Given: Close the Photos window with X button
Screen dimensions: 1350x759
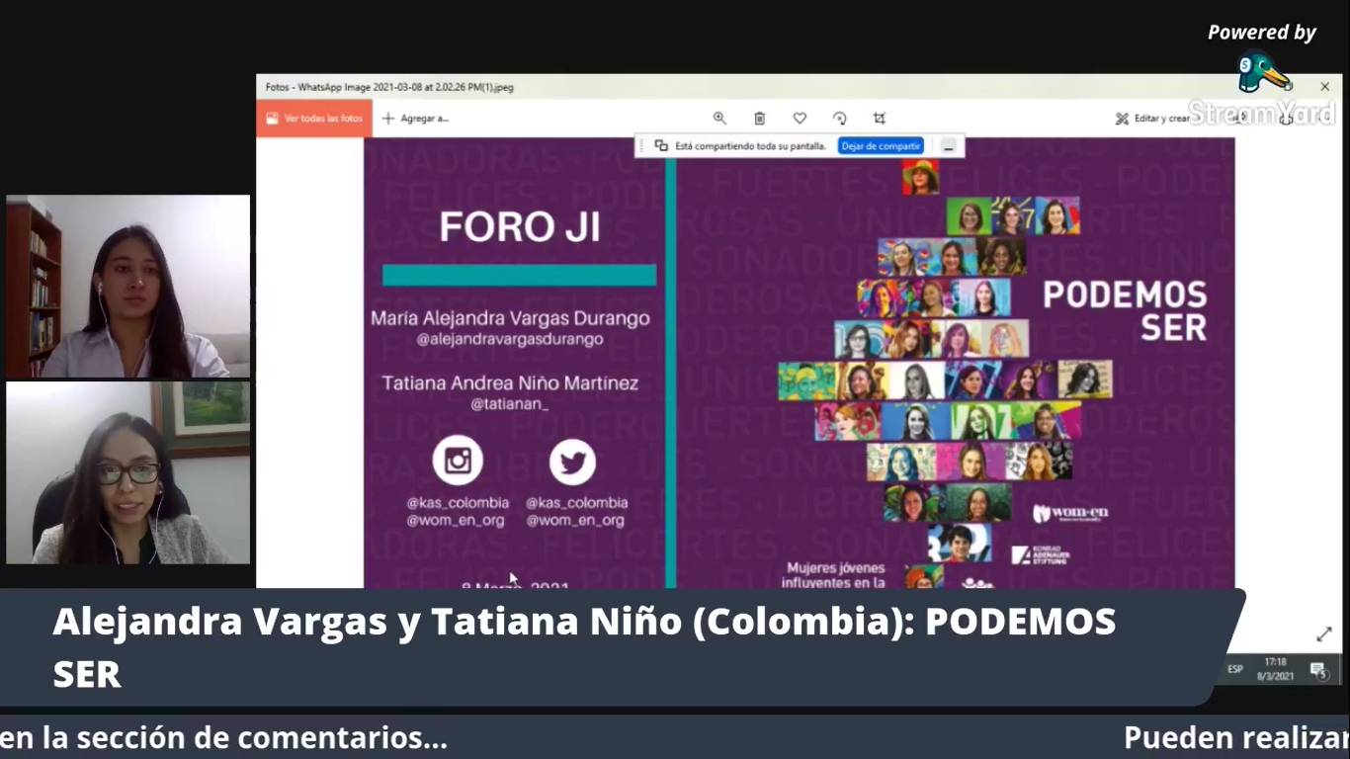Looking at the screenshot, I should click(x=1324, y=87).
